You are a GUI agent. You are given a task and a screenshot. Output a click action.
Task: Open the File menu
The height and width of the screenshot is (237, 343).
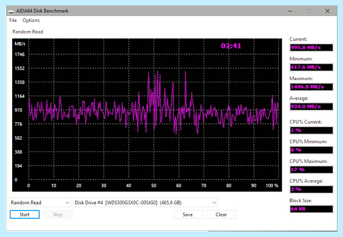point(13,20)
